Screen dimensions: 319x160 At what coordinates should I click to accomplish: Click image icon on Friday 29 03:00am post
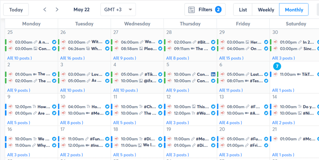coord(247,42)
